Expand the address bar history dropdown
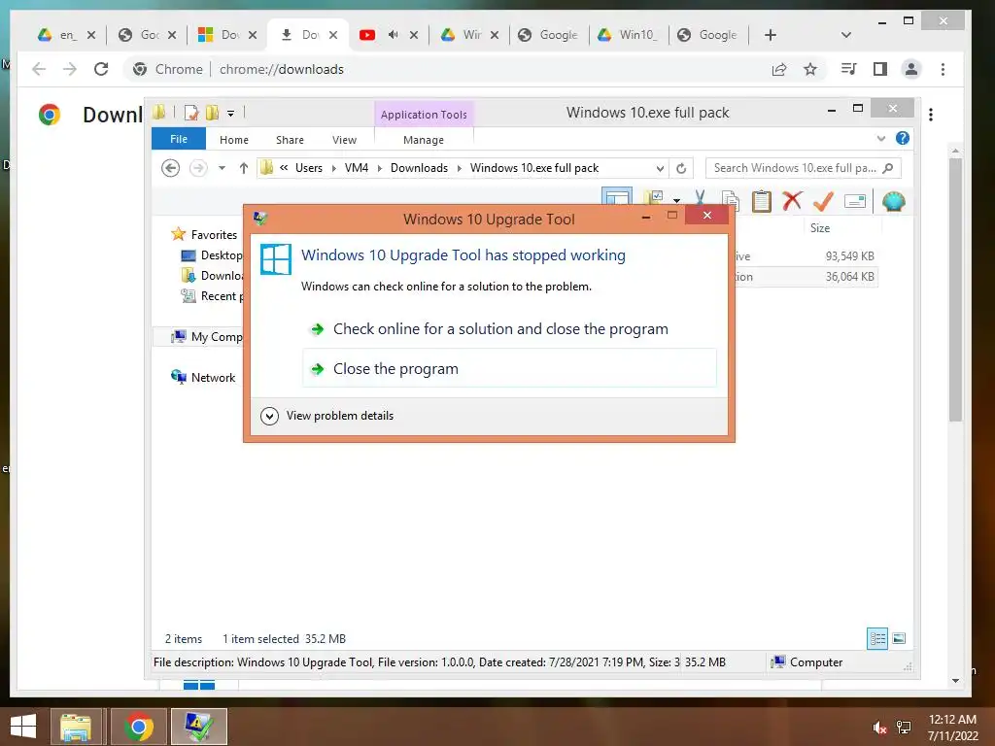The height and width of the screenshot is (746, 995). pyautogui.click(x=660, y=168)
